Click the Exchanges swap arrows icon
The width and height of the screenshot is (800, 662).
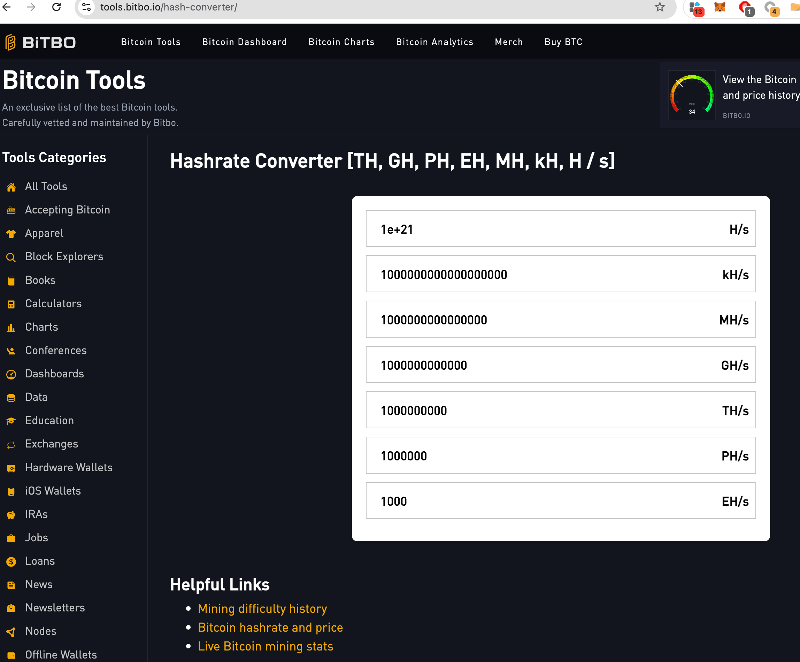tap(11, 445)
